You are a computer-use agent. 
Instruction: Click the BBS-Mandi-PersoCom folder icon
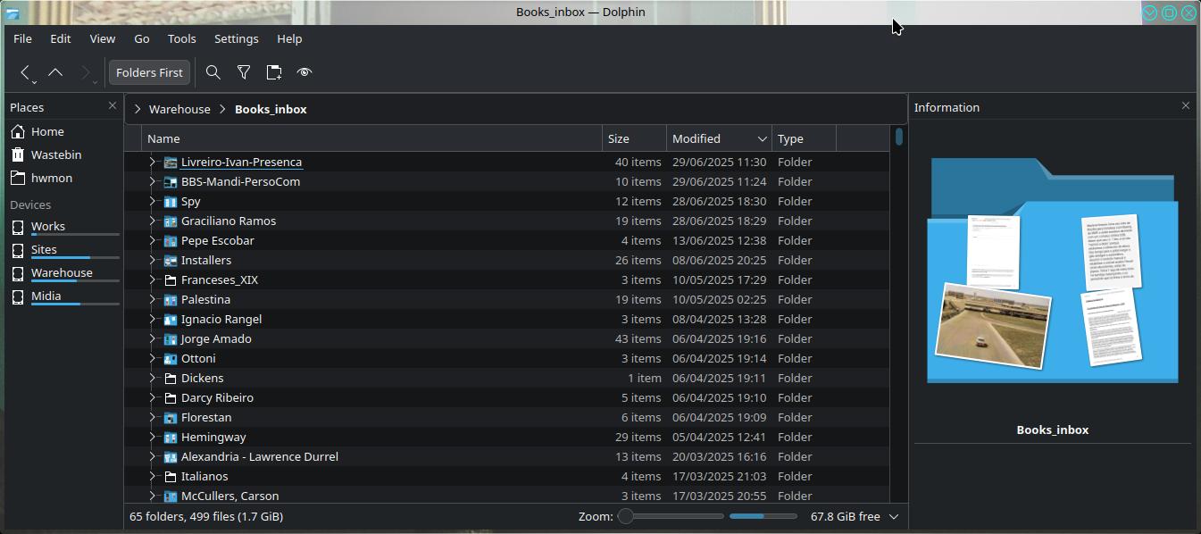tap(171, 182)
